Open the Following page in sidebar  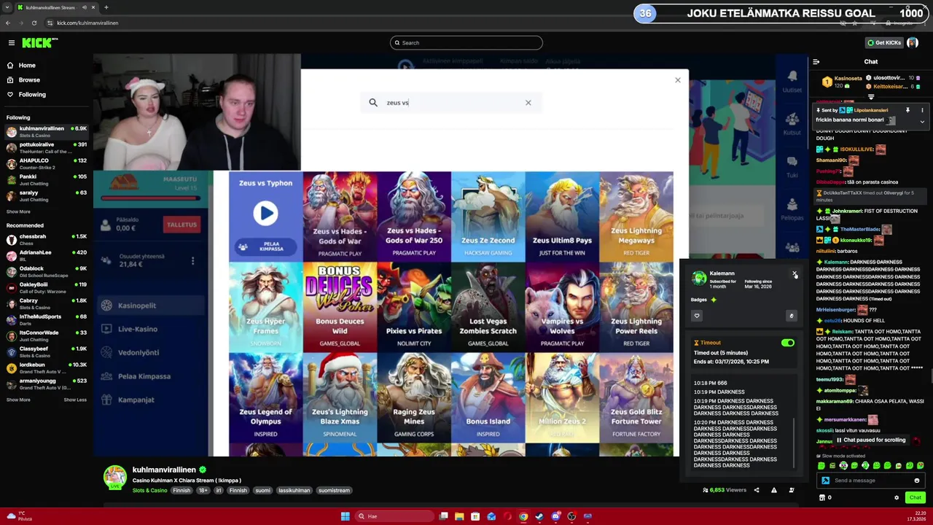pos(26,94)
